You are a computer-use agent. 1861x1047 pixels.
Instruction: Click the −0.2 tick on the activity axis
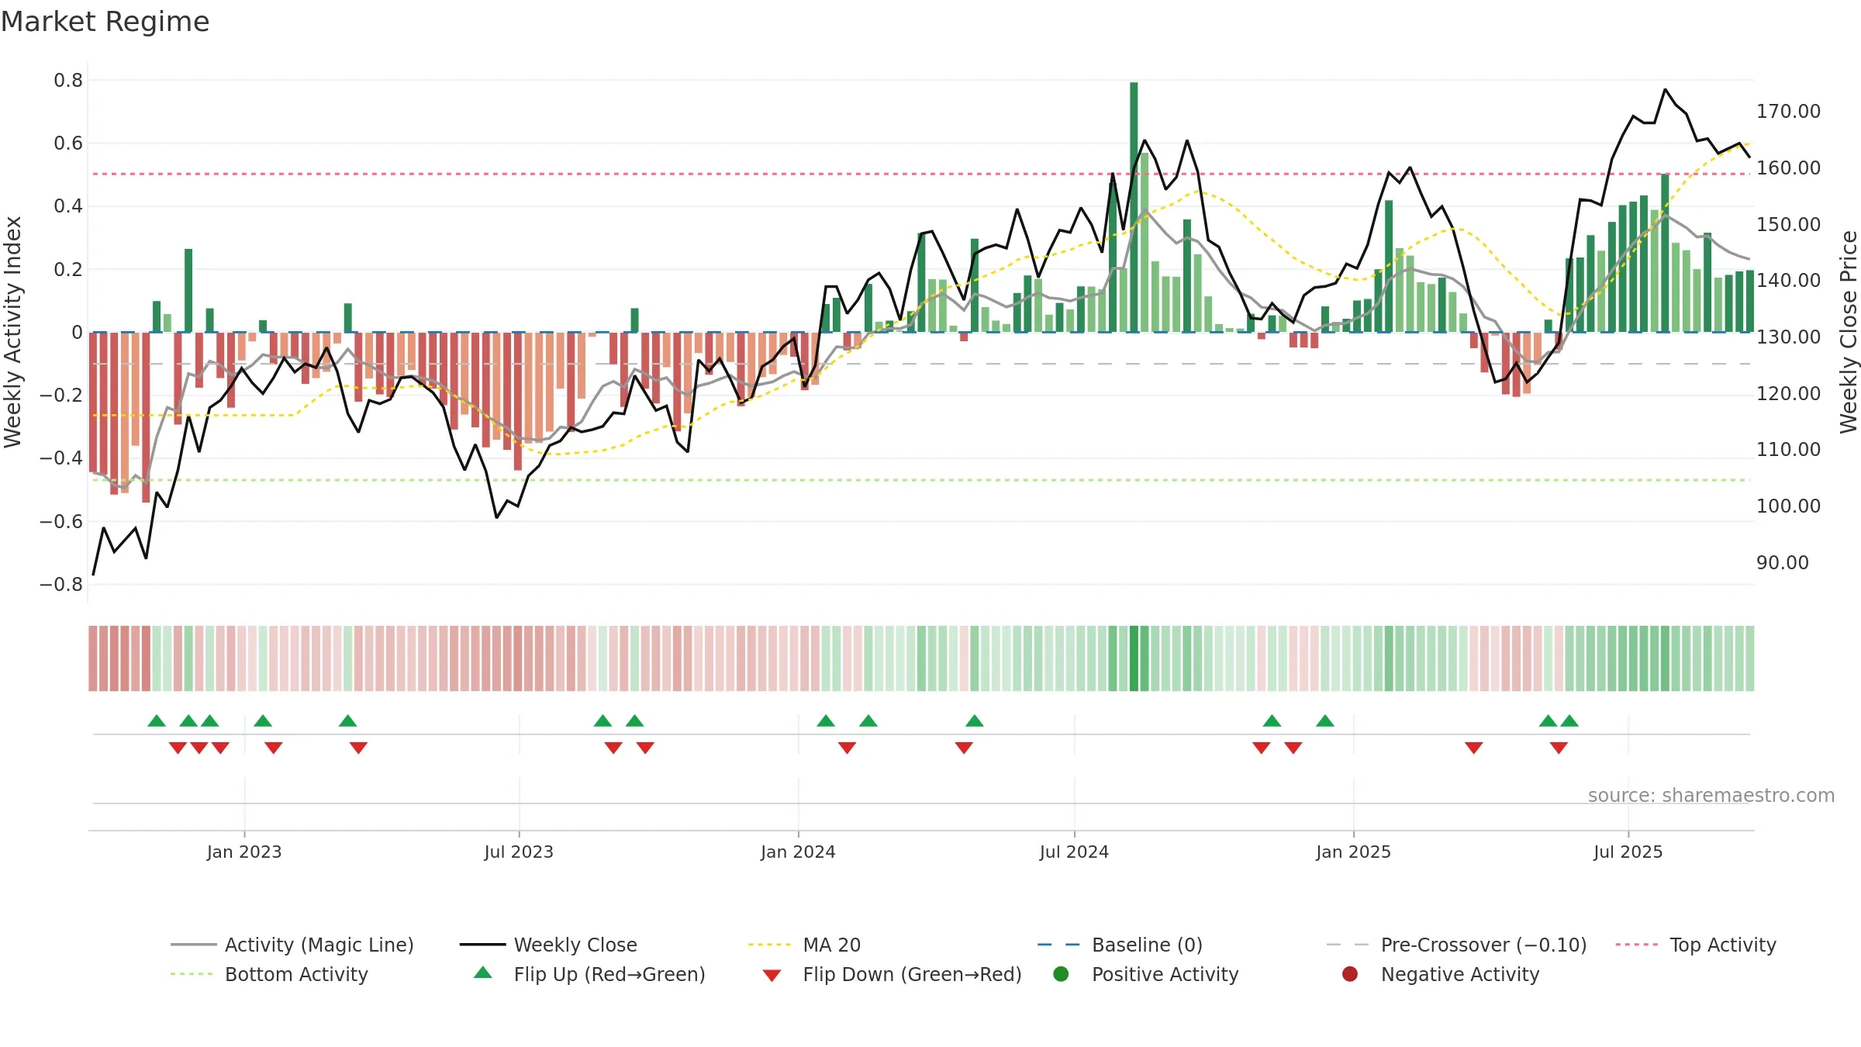61,395
